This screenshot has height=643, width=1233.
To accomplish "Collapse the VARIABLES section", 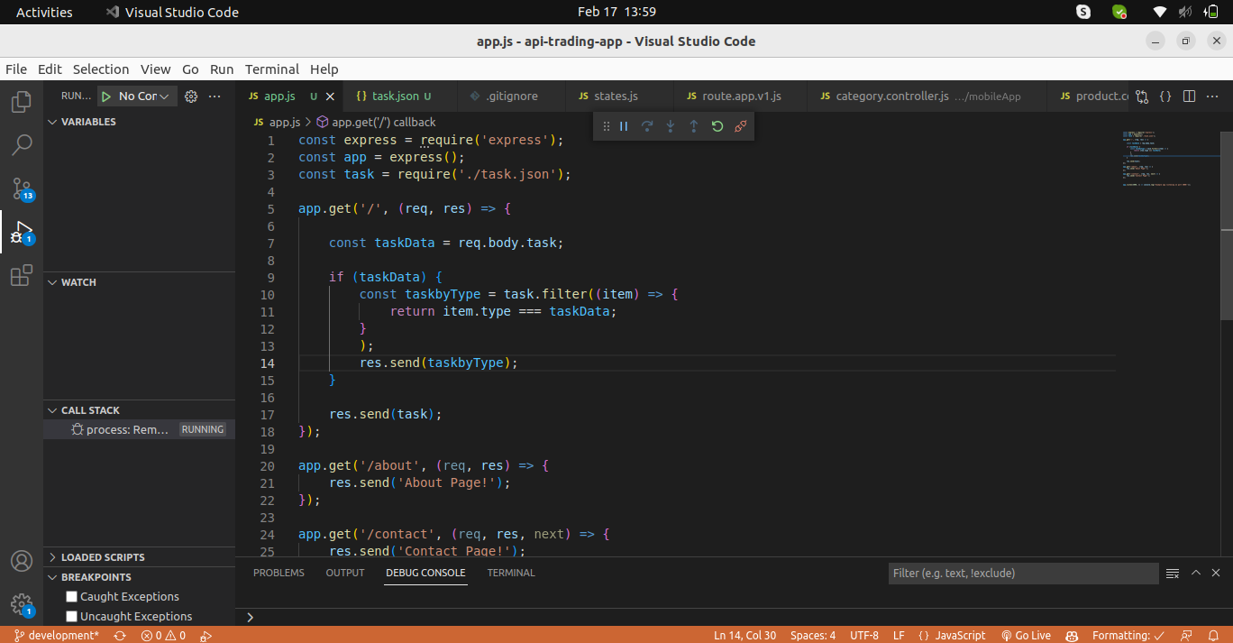I will (88, 122).
